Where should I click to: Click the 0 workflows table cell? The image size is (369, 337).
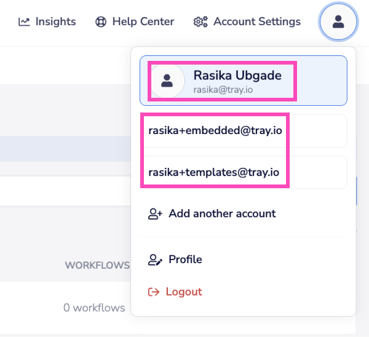[x=93, y=307]
